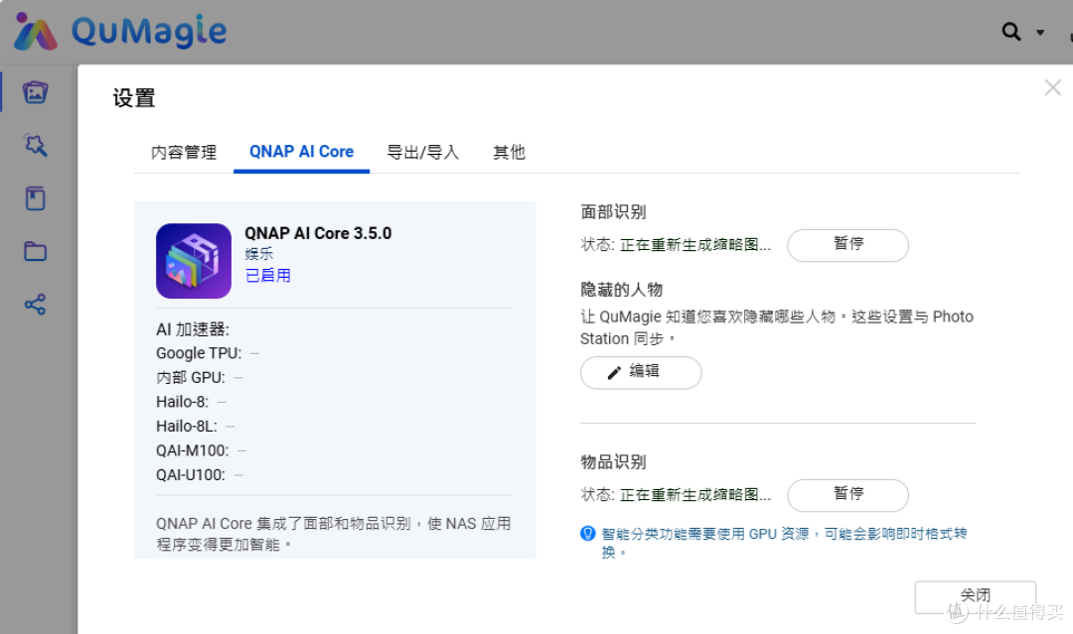This screenshot has height=634, width=1073.
Task: Open the 其他 tab
Action: [509, 152]
